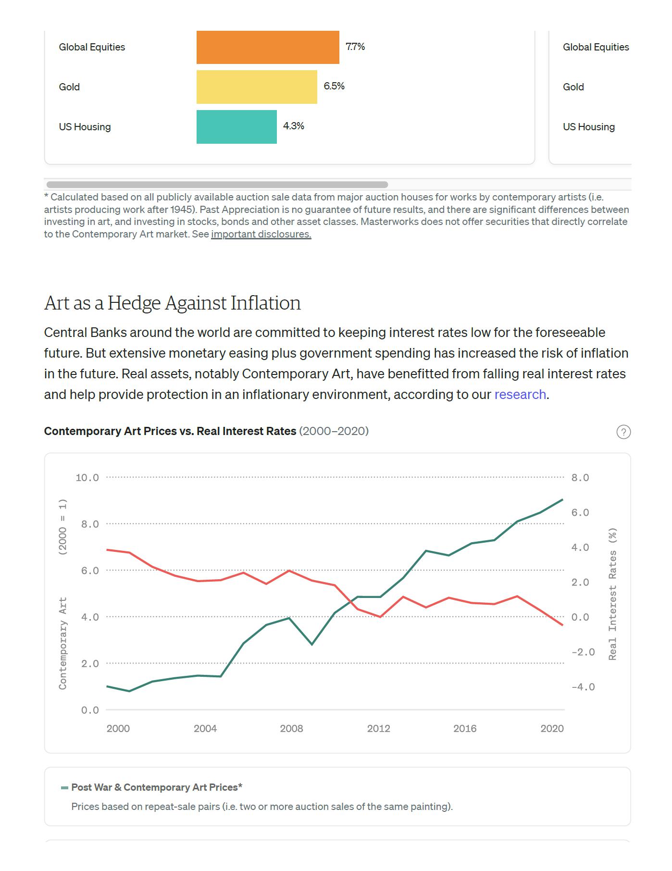The width and height of the screenshot is (672, 871).
Task: Click the yellow Gold bar
Action: [x=256, y=87]
